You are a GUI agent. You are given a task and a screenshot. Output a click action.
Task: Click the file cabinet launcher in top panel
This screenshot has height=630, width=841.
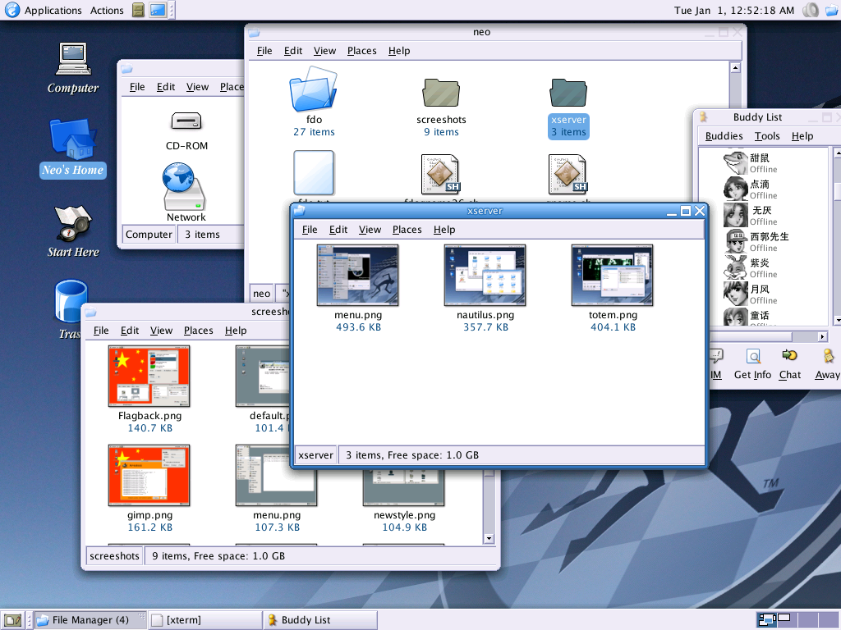pyautogui.click(x=138, y=10)
